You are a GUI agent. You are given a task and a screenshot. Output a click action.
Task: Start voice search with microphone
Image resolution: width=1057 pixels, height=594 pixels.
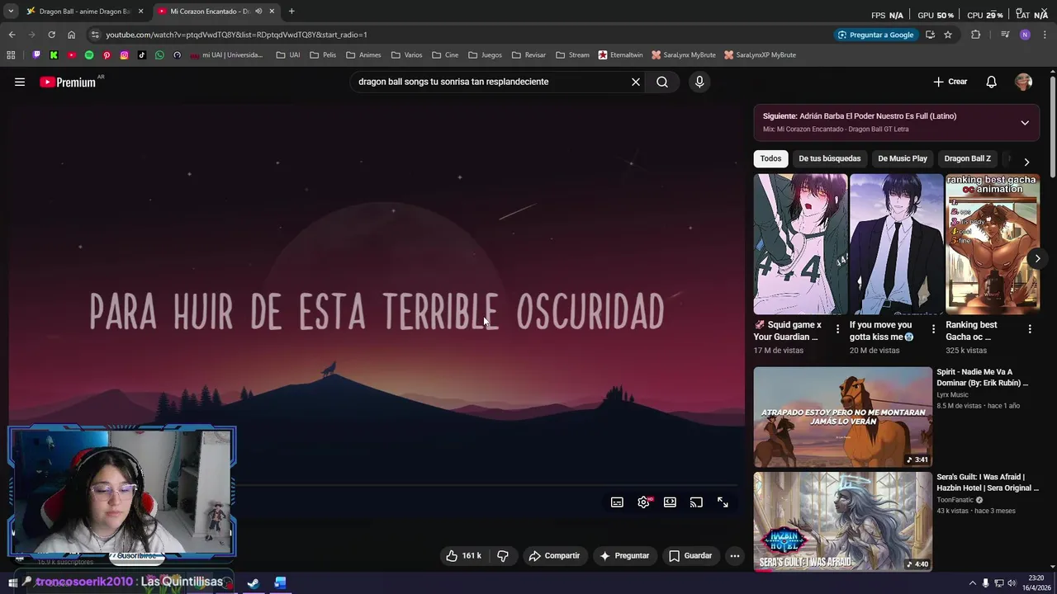click(x=699, y=82)
